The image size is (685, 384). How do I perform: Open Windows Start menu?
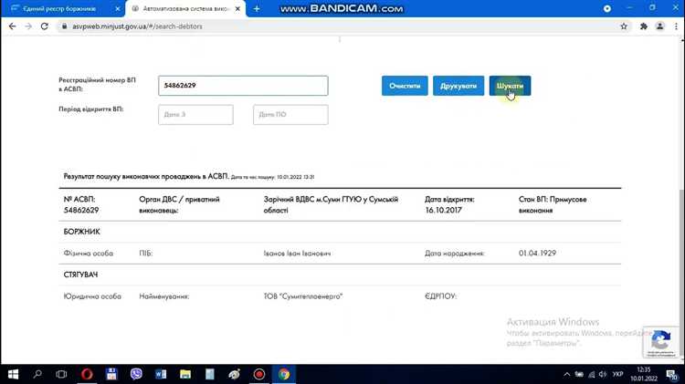pos(14,374)
